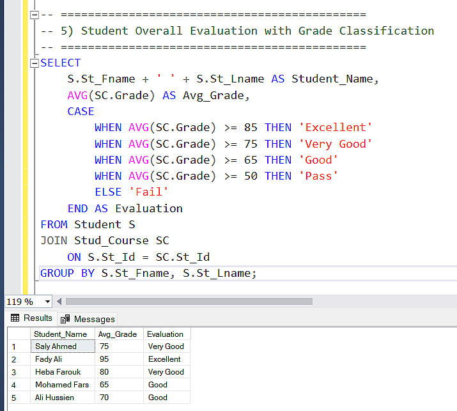Open the 119 % zoom dropdown
The width and height of the screenshot is (457, 411).
point(47,302)
